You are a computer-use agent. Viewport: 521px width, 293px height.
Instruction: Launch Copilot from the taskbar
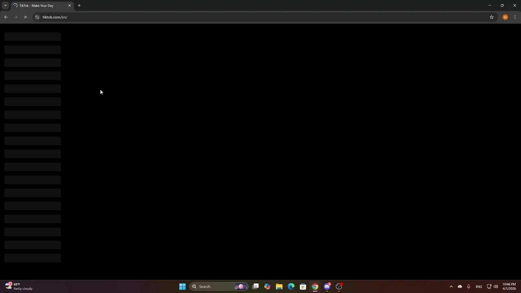[267, 286]
